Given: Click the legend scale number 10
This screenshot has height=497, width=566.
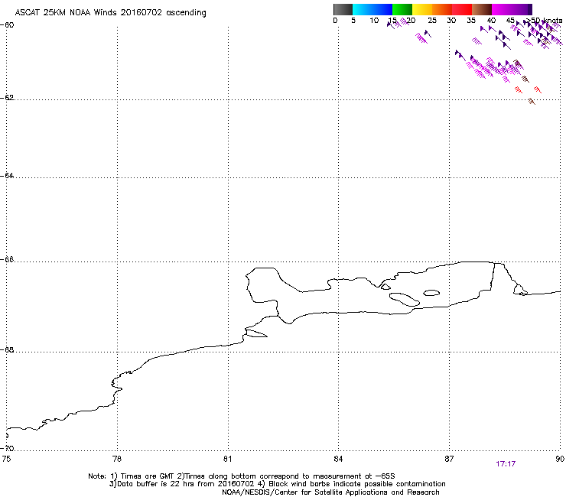Looking at the screenshot, I should tap(374, 21).
